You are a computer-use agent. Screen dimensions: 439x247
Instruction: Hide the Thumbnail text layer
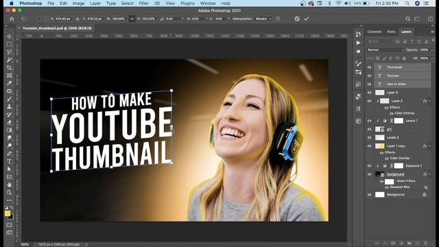[x=369, y=67]
